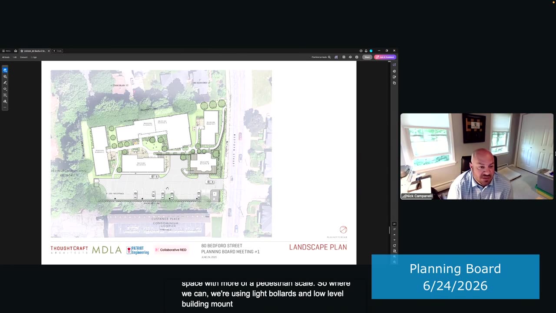This screenshot has width=556, height=313.
Task: Click the search magnifier icon
Action: pyautogui.click(x=329, y=57)
